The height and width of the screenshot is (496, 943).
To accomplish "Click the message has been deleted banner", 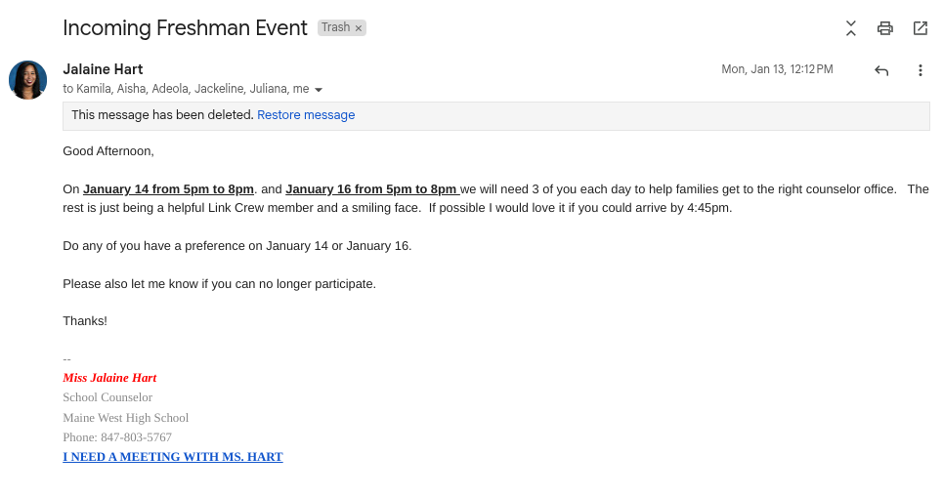I will click(162, 115).
